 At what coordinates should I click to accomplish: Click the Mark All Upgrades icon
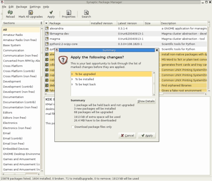(31, 12)
